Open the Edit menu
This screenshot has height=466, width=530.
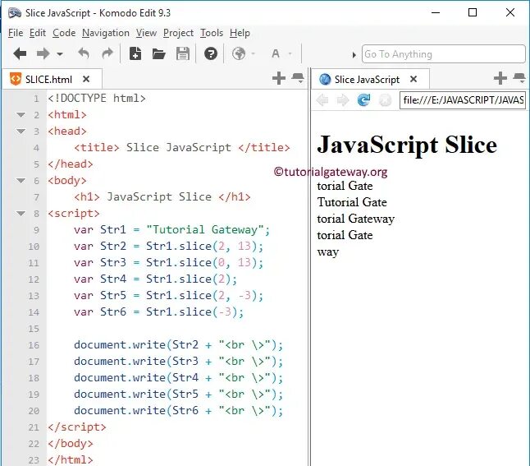click(x=38, y=33)
